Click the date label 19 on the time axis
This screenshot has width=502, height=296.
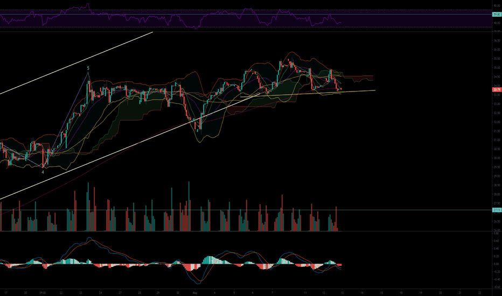421,292
